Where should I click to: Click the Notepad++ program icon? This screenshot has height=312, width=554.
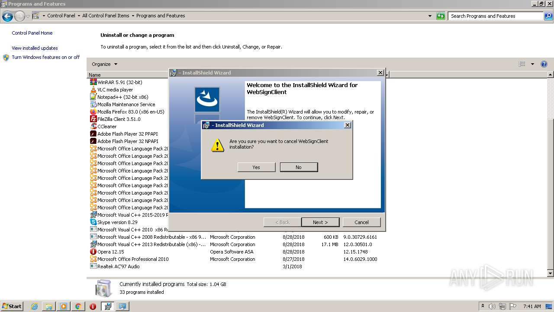click(x=93, y=97)
